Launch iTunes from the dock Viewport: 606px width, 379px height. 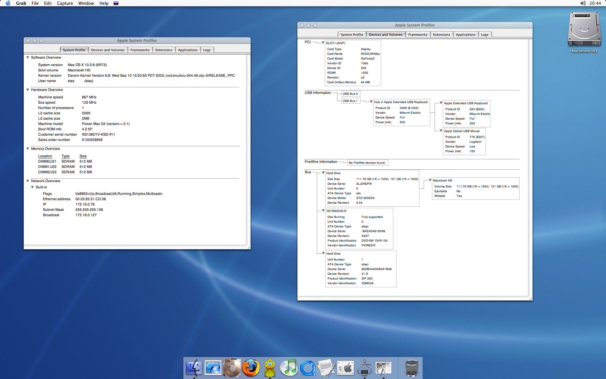[289, 368]
